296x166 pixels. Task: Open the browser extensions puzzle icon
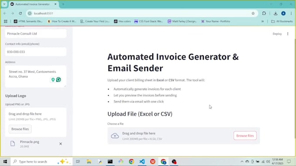tap(264, 13)
